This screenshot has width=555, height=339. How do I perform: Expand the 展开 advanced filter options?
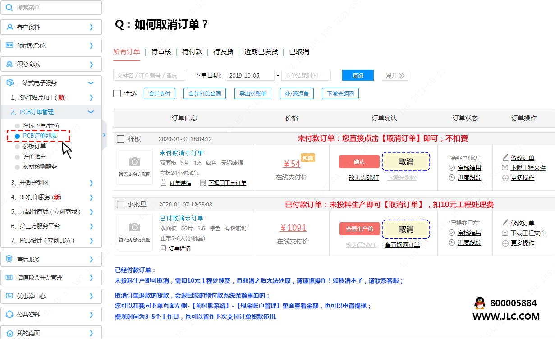[x=395, y=75]
